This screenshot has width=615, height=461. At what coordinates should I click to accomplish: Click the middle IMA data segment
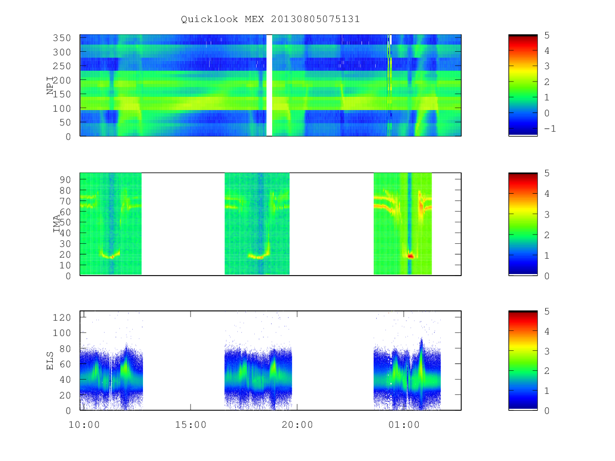point(257,224)
